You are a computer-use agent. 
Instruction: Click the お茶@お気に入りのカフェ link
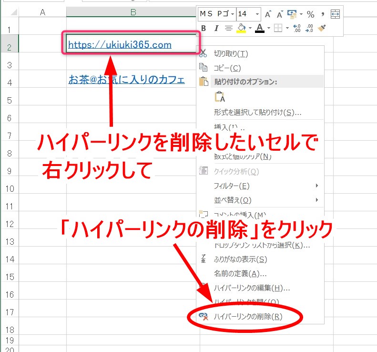(126, 80)
